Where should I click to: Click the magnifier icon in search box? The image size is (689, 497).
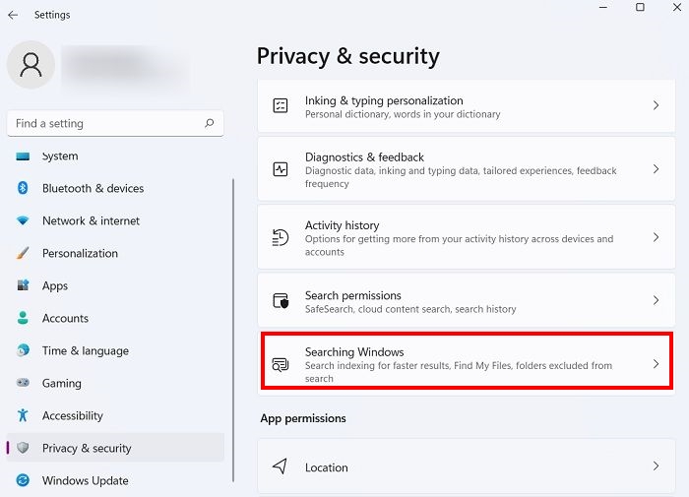(x=209, y=123)
